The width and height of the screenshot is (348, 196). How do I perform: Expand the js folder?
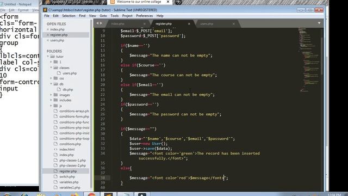(51, 106)
